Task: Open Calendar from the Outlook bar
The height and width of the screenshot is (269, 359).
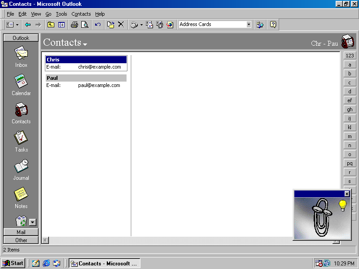Action: (x=21, y=85)
